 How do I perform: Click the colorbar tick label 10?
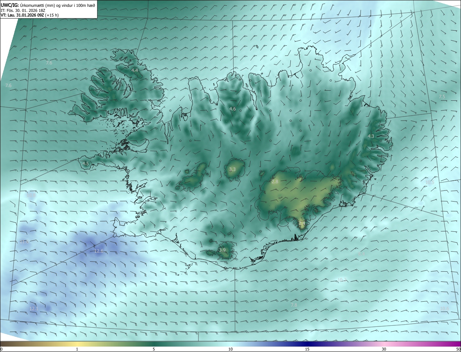click(x=230, y=349)
